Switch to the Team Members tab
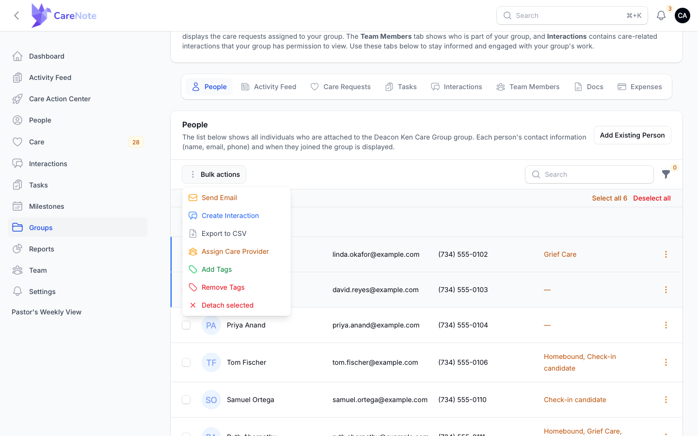 pyautogui.click(x=528, y=87)
